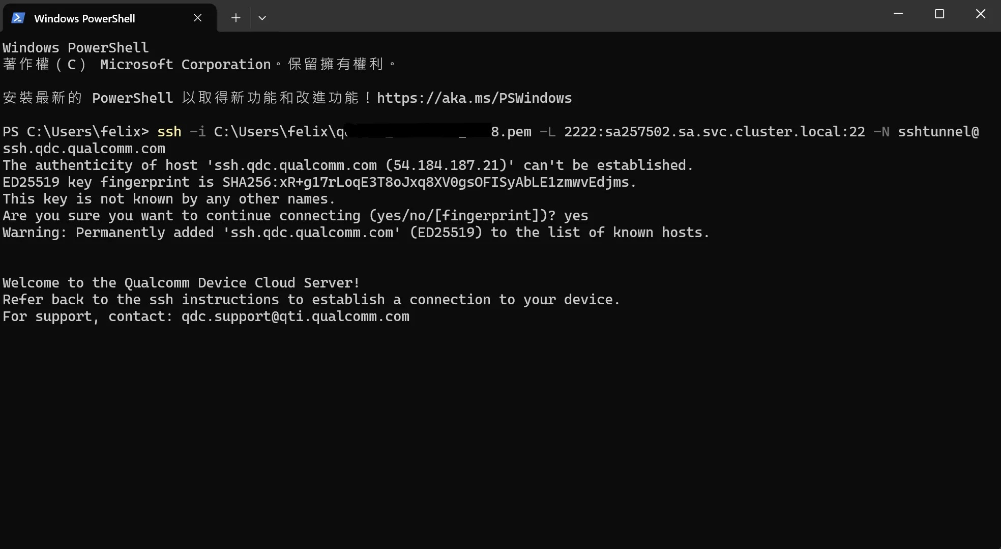Click the 2222:sa257502.sa.svc.cluster.local:22 argument

click(x=715, y=131)
